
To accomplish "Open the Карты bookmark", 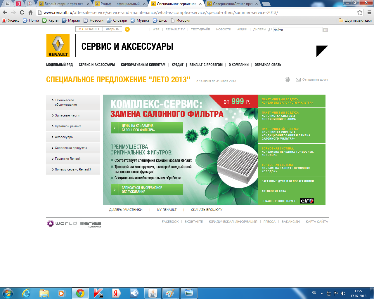I will pos(51,20).
